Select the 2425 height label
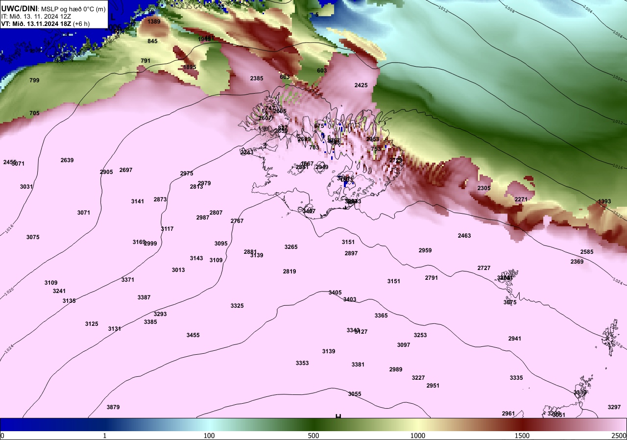Image resolution: width=627 pixels, height=440 pixels. (x=361, y=85)
